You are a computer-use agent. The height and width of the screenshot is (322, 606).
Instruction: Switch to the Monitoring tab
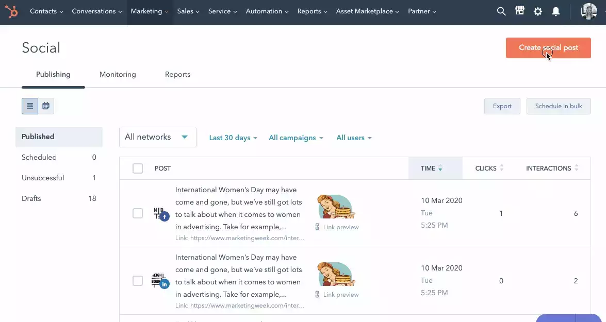point(118,75)
